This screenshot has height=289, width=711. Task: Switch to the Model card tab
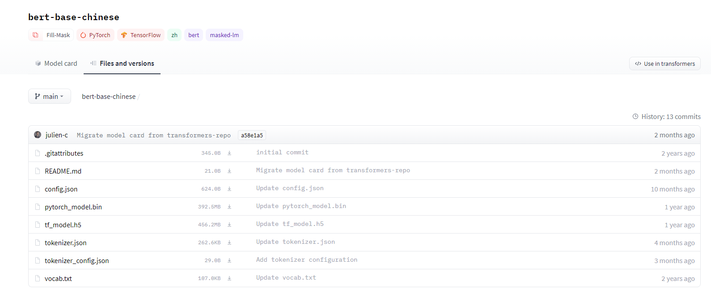point(56,64)
